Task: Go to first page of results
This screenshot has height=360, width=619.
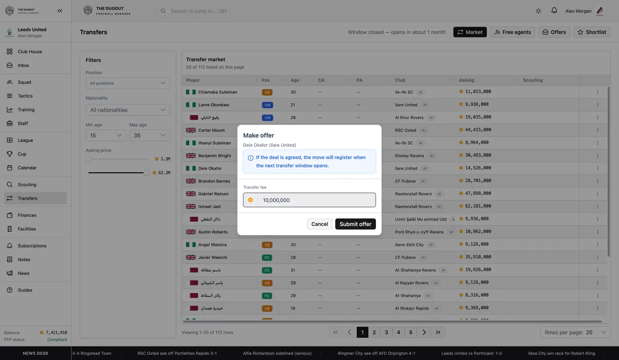Action: (335, 333)
